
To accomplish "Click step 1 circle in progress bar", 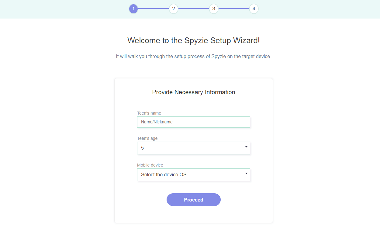I will click(x=133, y=9).
